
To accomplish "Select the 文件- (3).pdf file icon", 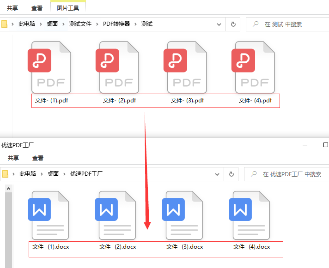I will click(185, 67).
